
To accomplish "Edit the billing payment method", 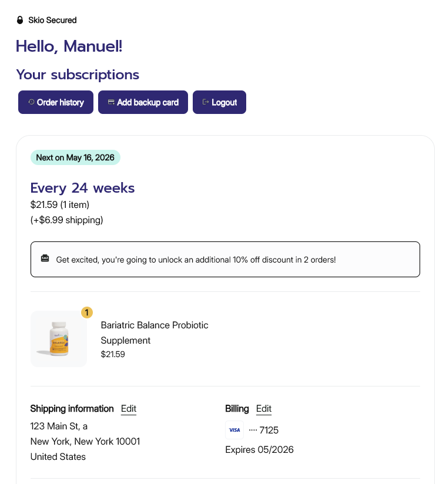I will click(264, 409).
